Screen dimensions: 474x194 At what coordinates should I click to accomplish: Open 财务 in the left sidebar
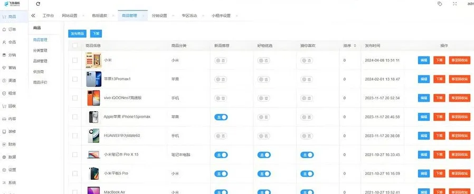pyautogui.click(x=10, y=144)
